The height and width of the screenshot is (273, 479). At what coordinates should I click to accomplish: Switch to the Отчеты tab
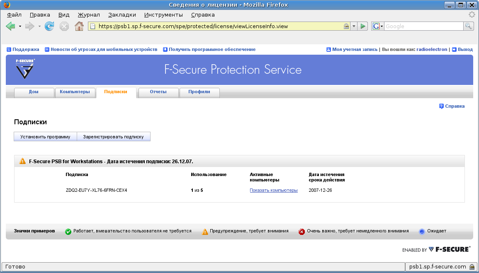click(158, 92)
